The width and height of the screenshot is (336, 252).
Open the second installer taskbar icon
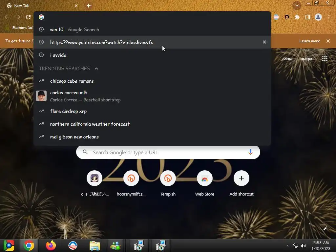(x=160, y=245)
